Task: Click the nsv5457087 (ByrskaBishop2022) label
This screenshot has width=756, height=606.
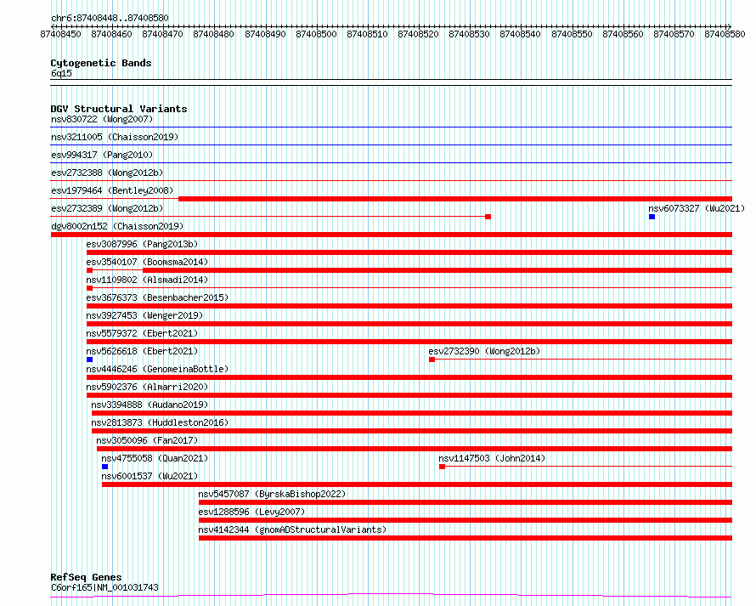Action: pos(272,494)
